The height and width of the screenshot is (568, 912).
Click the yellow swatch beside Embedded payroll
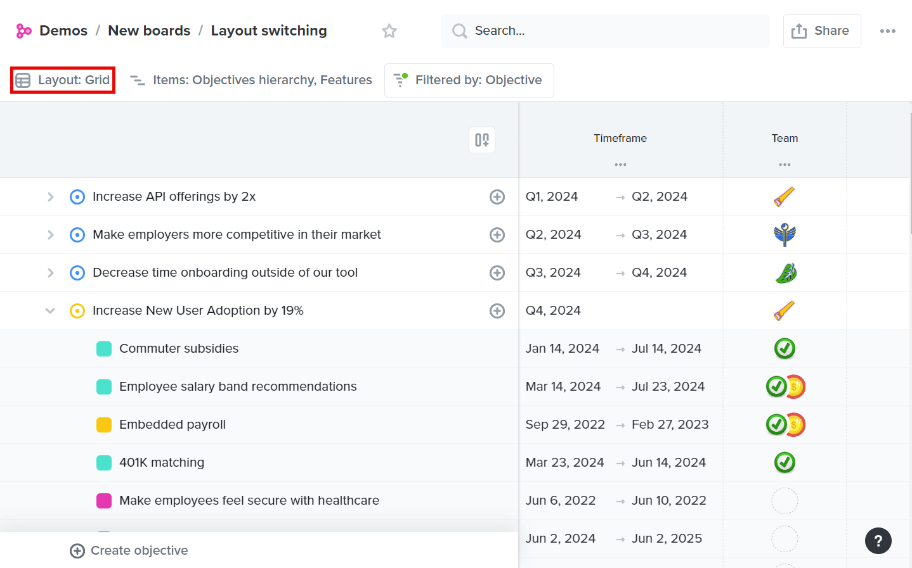point(104,425)
